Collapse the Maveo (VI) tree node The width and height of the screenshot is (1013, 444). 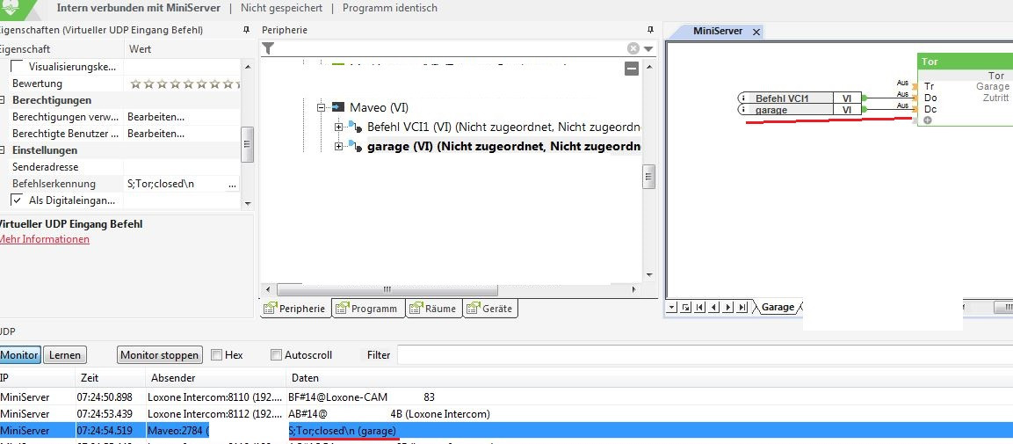(321, 108)
